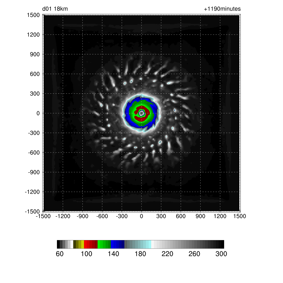
Task: Pick the olive-yellow segment of the colorbar
Action: (x=79, y=244)
